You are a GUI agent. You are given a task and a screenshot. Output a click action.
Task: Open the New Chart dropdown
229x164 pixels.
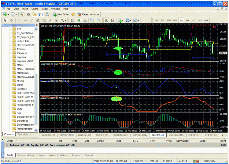pos(6,14)
